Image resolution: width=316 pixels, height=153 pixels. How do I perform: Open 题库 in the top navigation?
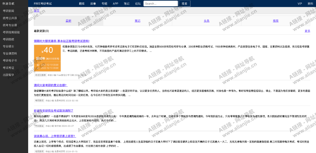(x=82, y=4)
